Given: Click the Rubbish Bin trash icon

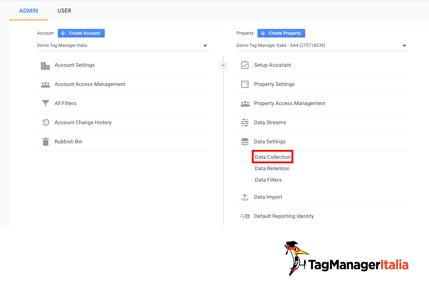Looking at the screenshot, I should coord(46,142).
